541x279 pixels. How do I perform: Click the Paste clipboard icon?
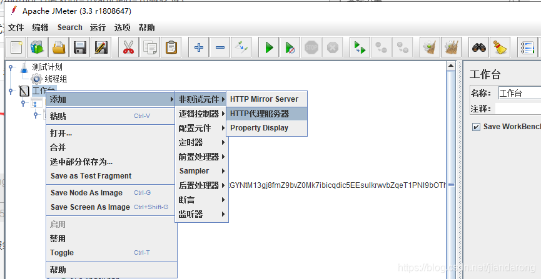[171, 47]
